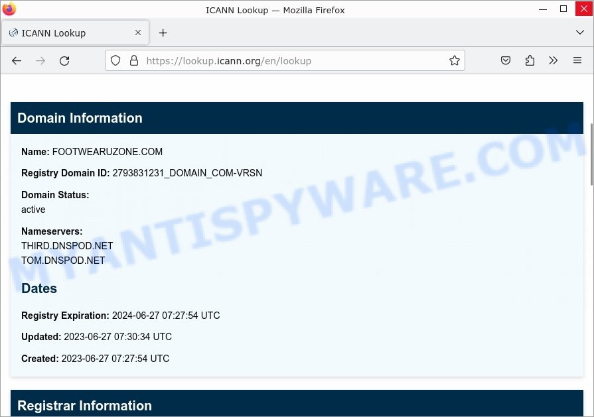Go back to the previous page

[x=17, y=60]
